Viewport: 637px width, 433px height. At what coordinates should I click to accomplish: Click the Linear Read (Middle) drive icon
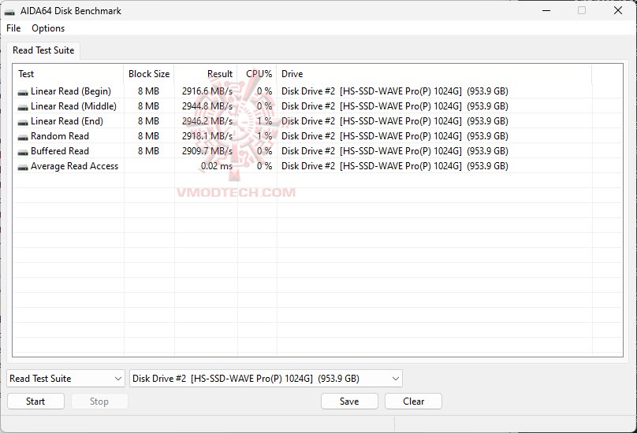23,107
